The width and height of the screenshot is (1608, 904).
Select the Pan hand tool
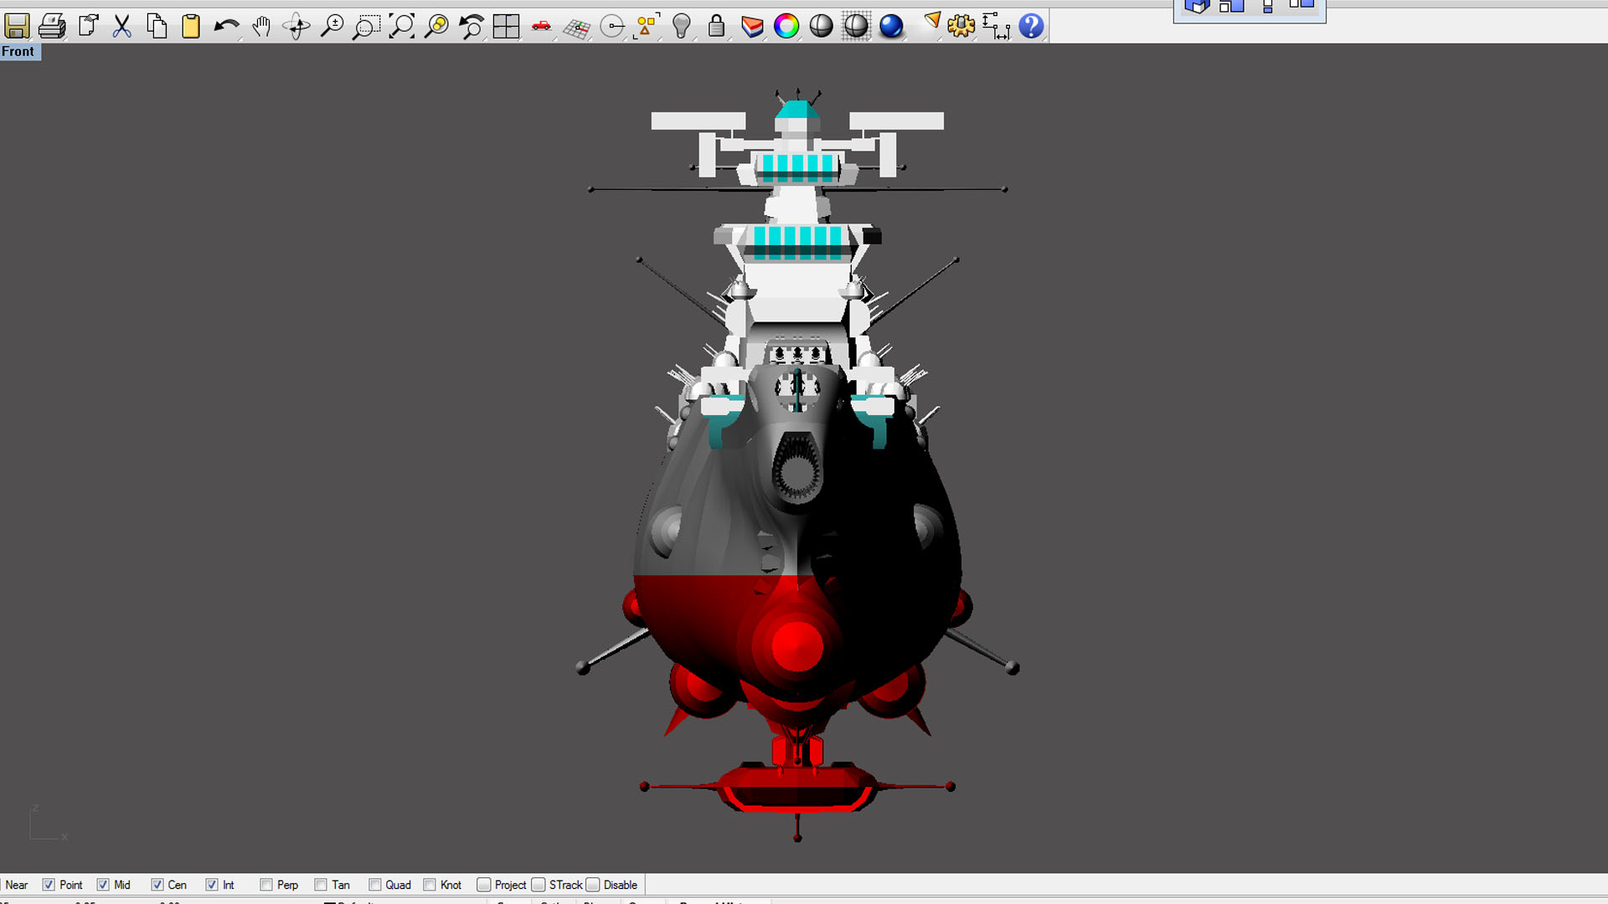point(261,26)
